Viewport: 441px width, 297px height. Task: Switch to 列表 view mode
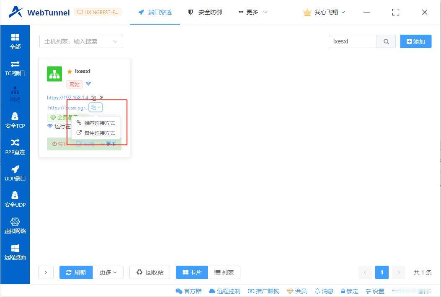(224, 272)
